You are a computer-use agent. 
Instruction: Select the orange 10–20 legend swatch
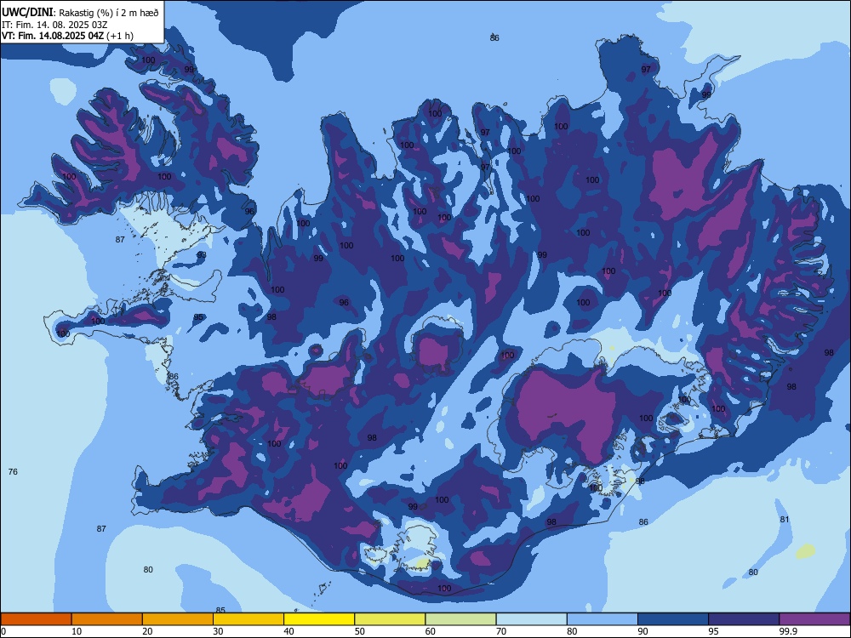[107, 619]
